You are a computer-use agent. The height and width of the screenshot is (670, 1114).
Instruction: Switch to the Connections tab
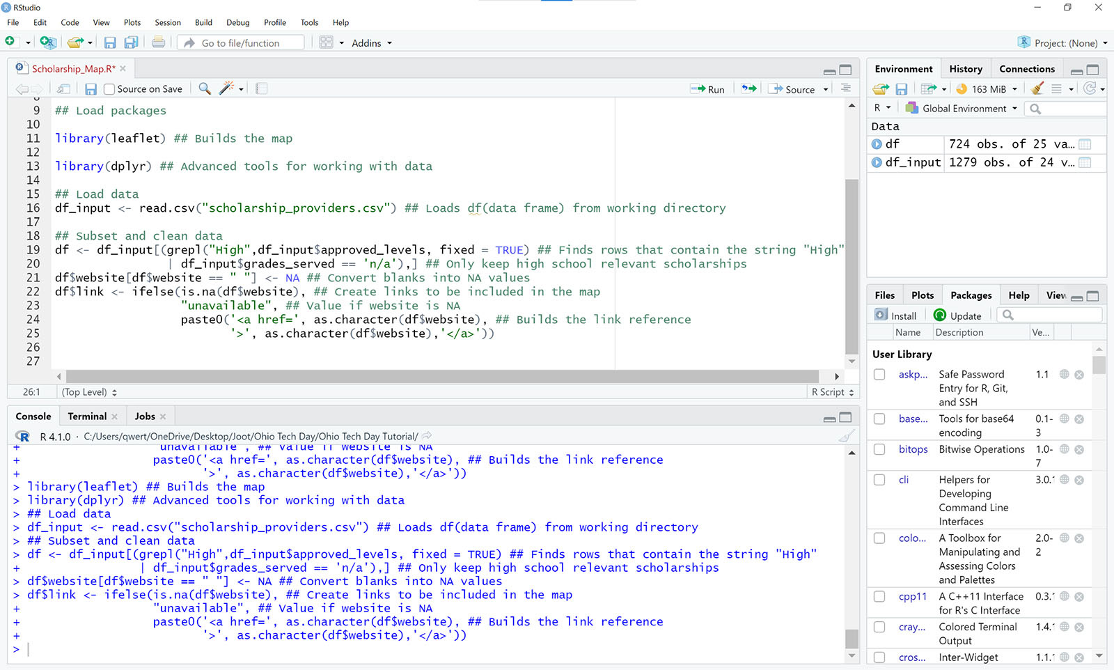coord(1027,69)
